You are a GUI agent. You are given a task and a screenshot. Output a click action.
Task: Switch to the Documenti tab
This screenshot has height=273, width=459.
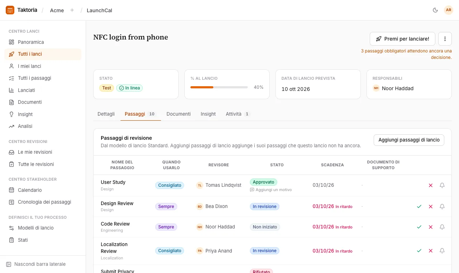[179, 114]
